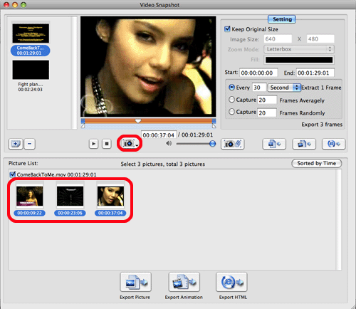Select snapshot thumbnail at 00:00:37:04
The image size is (356, 309).
pyautogui.click(x=110, y=196)
